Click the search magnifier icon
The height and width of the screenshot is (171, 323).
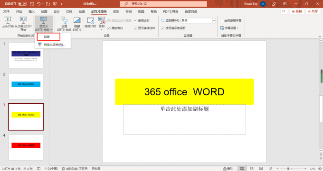tap(126, 4)
